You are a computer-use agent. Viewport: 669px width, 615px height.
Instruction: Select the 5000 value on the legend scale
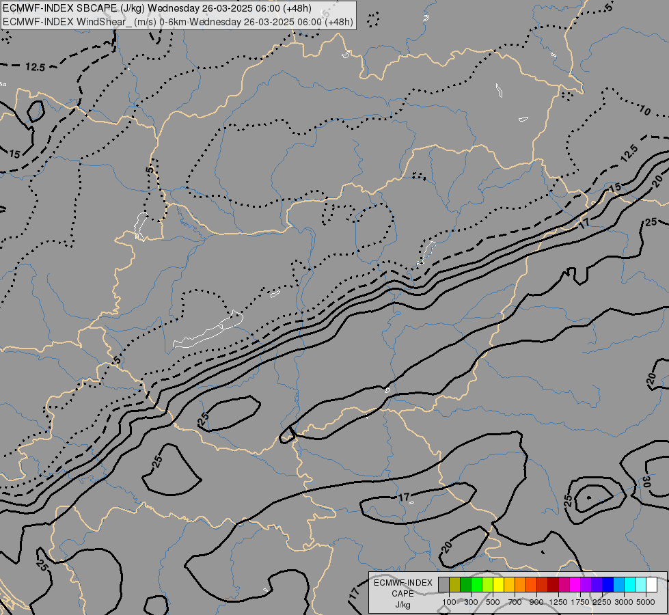coord(646,602)
